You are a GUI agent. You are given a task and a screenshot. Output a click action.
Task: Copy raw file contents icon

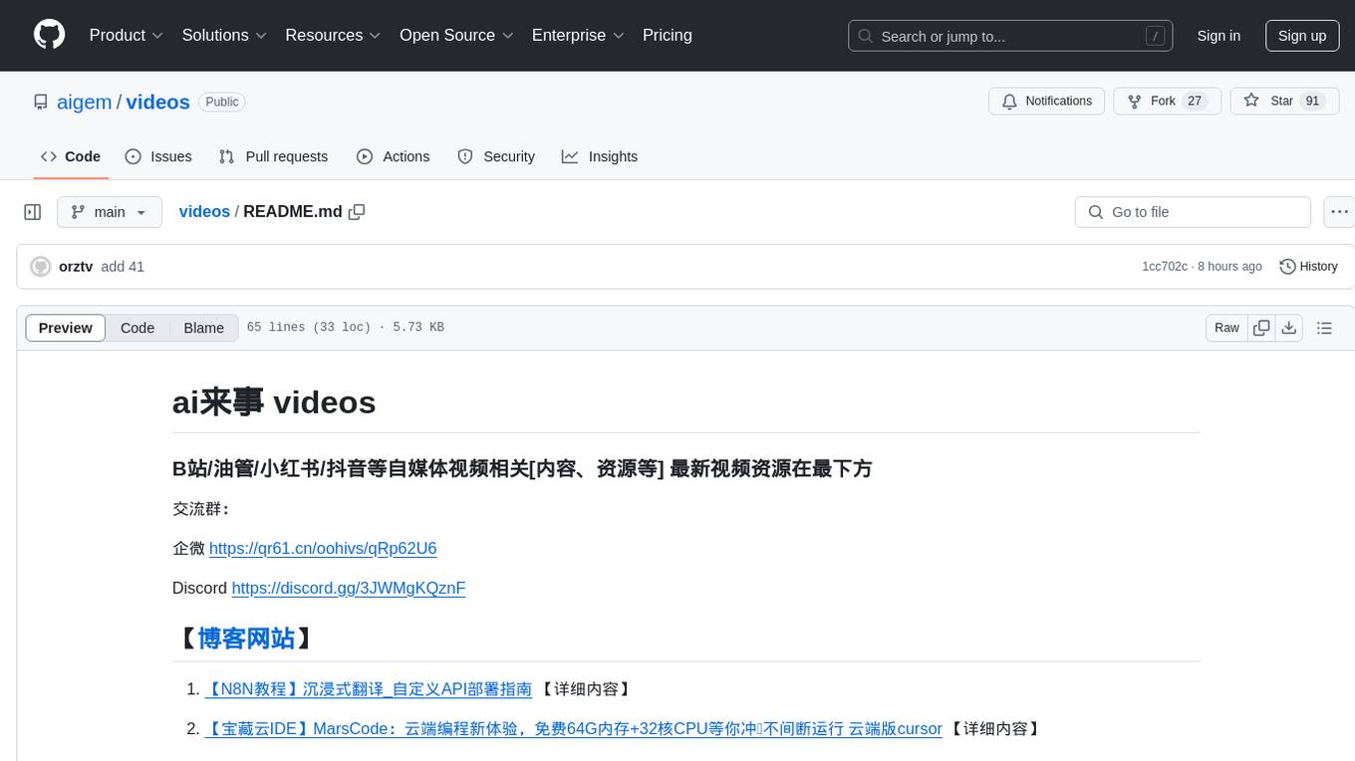[x=1262, y=328]
